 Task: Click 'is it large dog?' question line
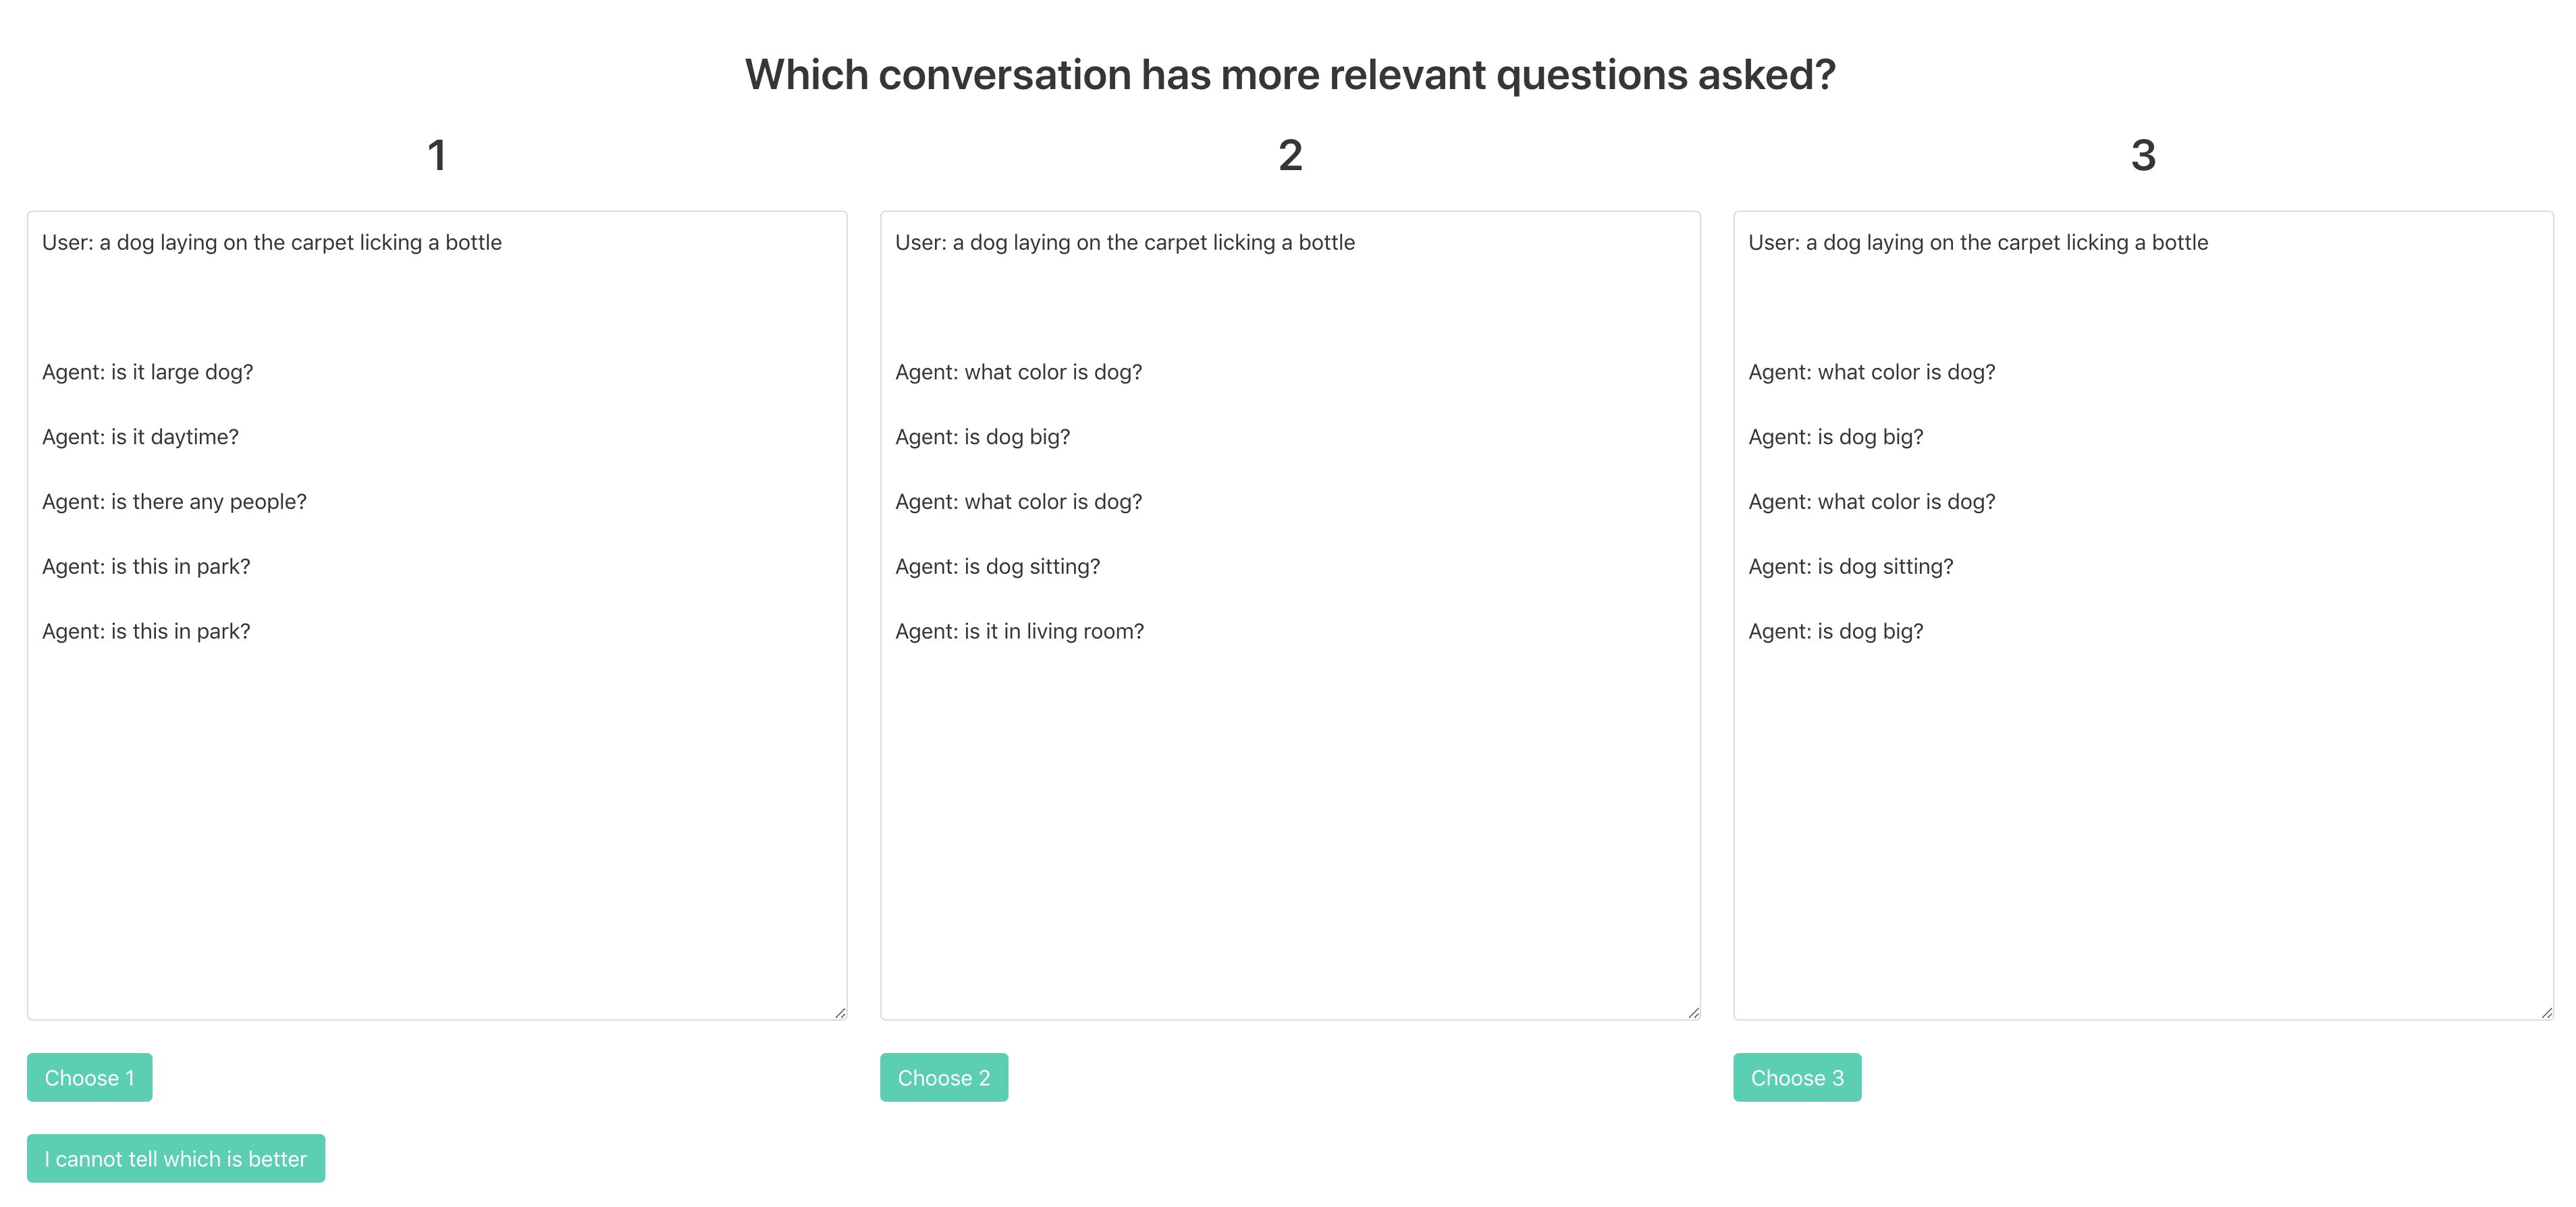coord(148,372)
